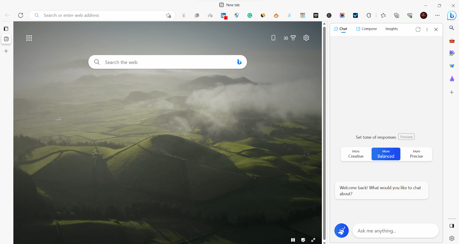Viewport: 459px width, 244px height.
Task: Open the apps grid launcher on the new tab page
Action: tap(29, 38)
